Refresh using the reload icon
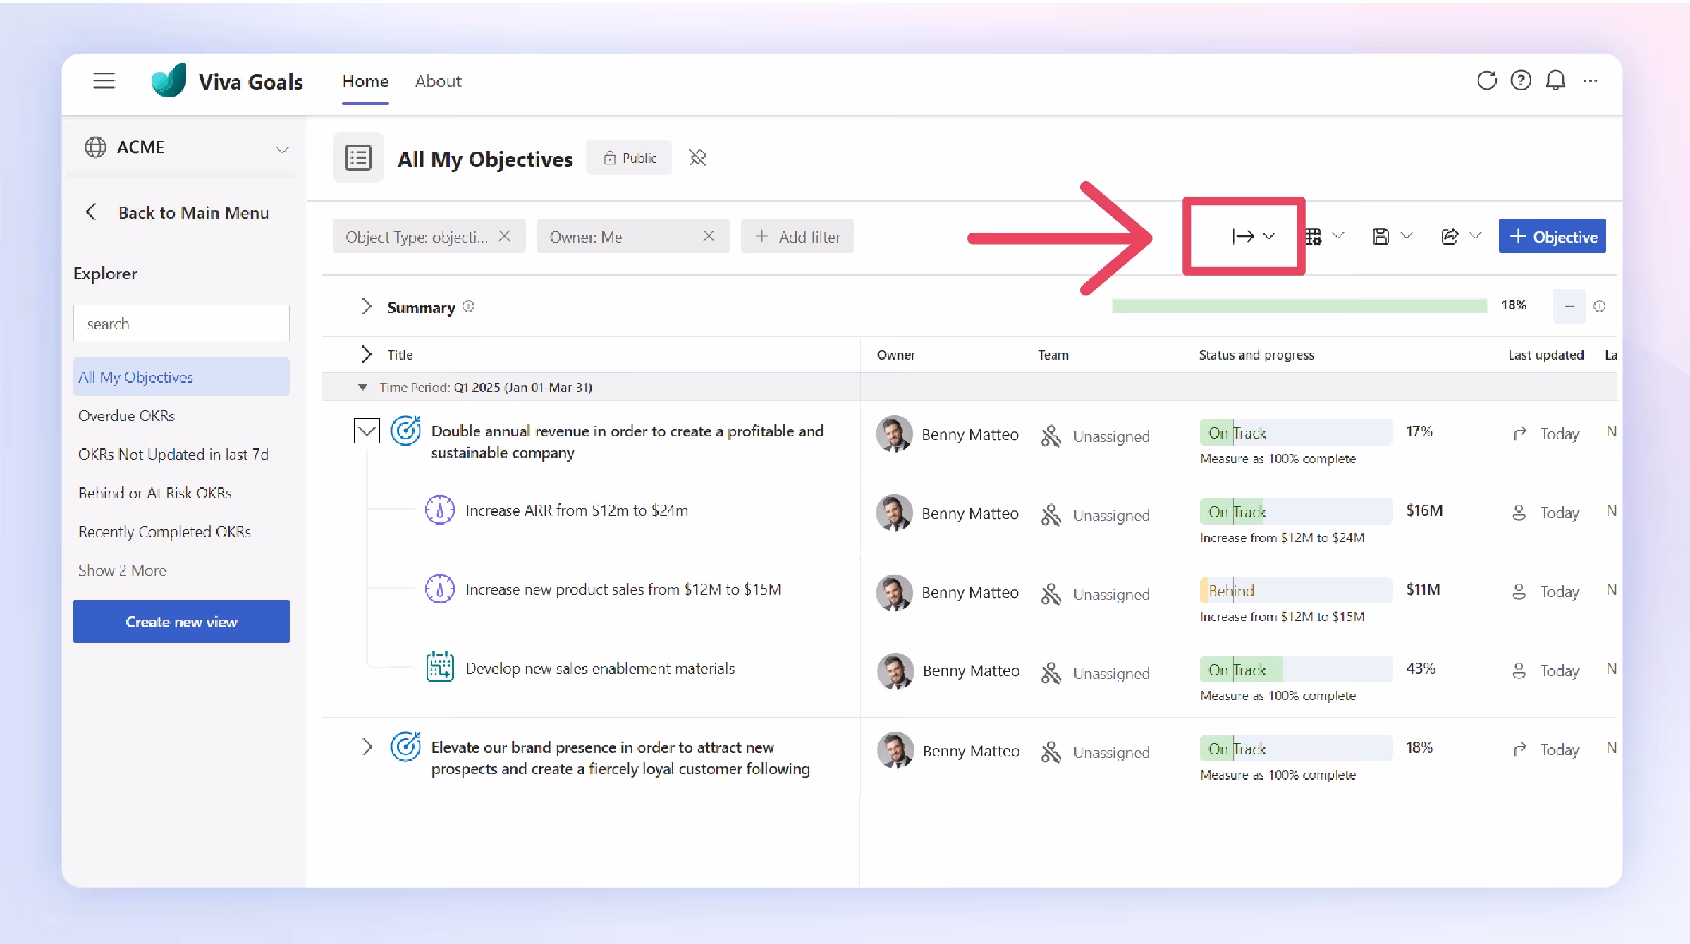The width and height of the screenshot is (1690, 944). [1486, 80]
